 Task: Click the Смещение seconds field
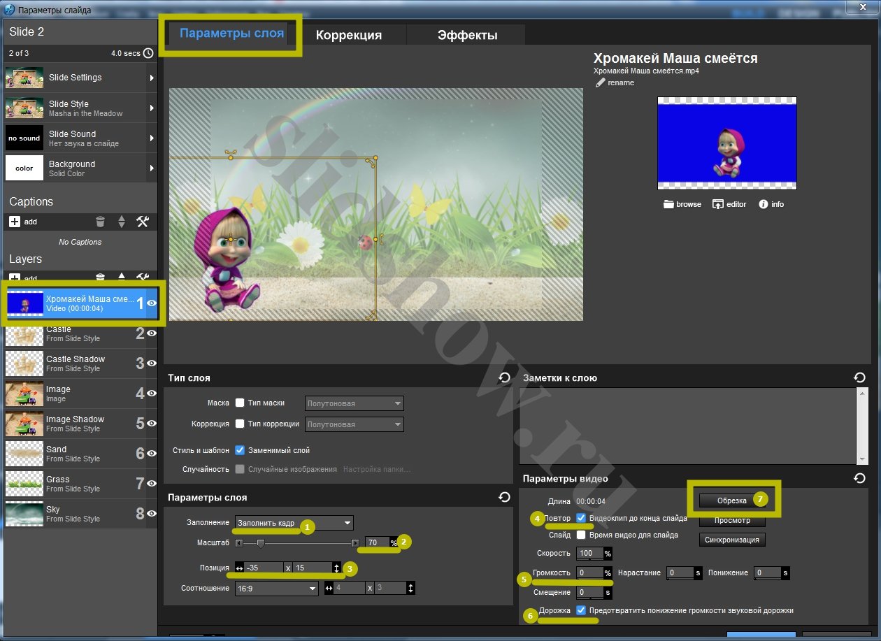[x=589, y=593]
